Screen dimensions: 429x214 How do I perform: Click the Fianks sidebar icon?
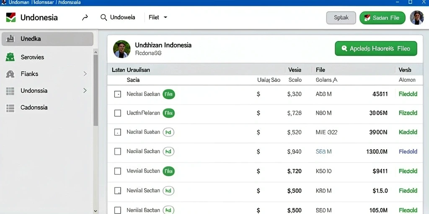10,74
